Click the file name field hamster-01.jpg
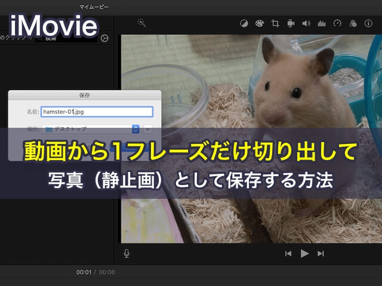Screen dimensions: 382x286 point(97,112)
